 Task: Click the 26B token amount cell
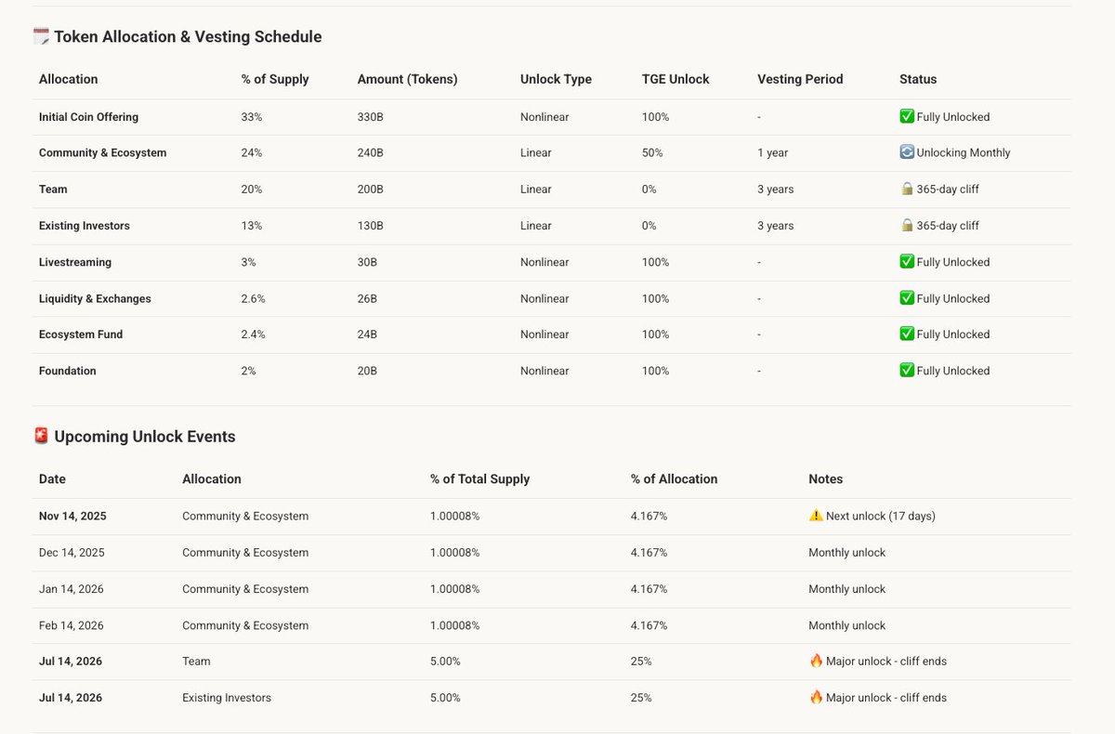coord(367,298)
